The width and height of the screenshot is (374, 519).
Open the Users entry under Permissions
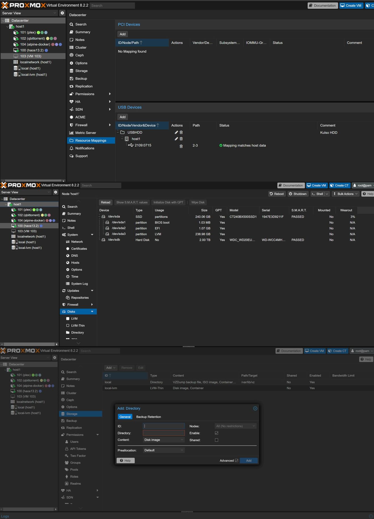74,442
